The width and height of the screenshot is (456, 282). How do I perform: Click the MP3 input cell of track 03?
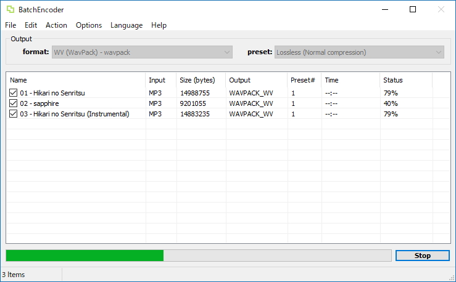[155, 114]
